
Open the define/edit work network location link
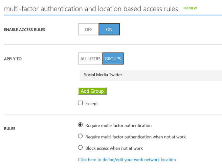(127, 160)
